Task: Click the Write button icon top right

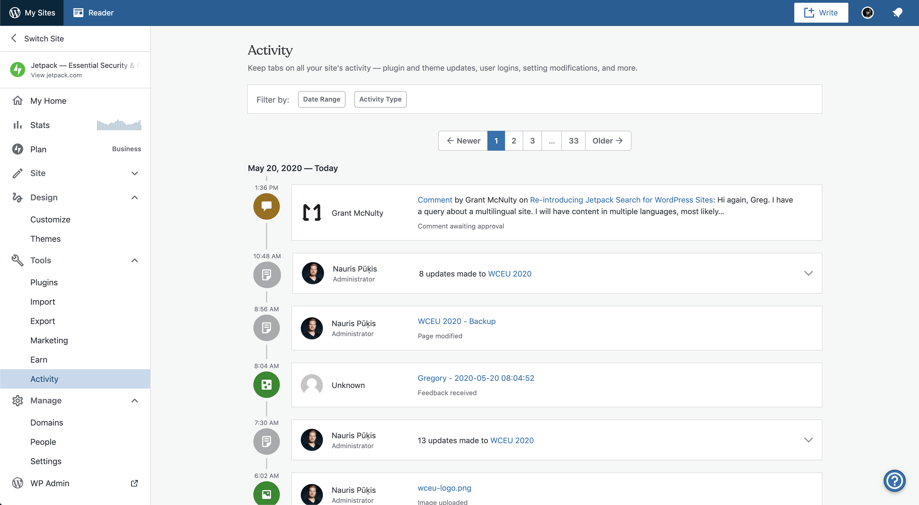Action: [x=808, y=12]
